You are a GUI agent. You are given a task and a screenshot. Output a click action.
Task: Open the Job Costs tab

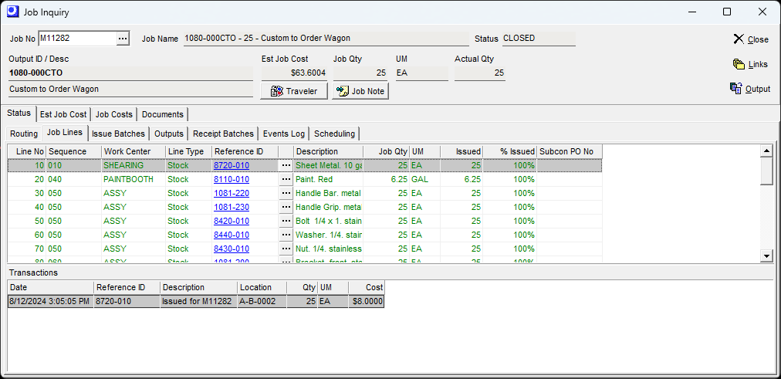click(x=114, y=114)
